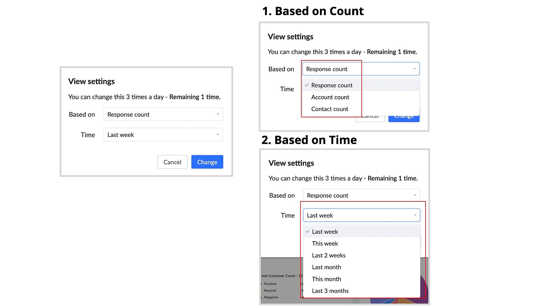Click partially hidden Change button in top right dialog

[404, 118]
